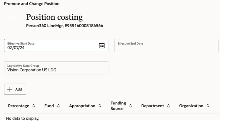The image size is (225, 129).
Task: Select the Appropriation column header label
Action: tap(82, 106)
